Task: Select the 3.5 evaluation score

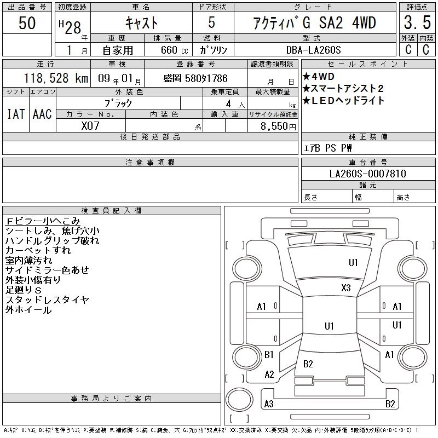Action: click(417, 22)
